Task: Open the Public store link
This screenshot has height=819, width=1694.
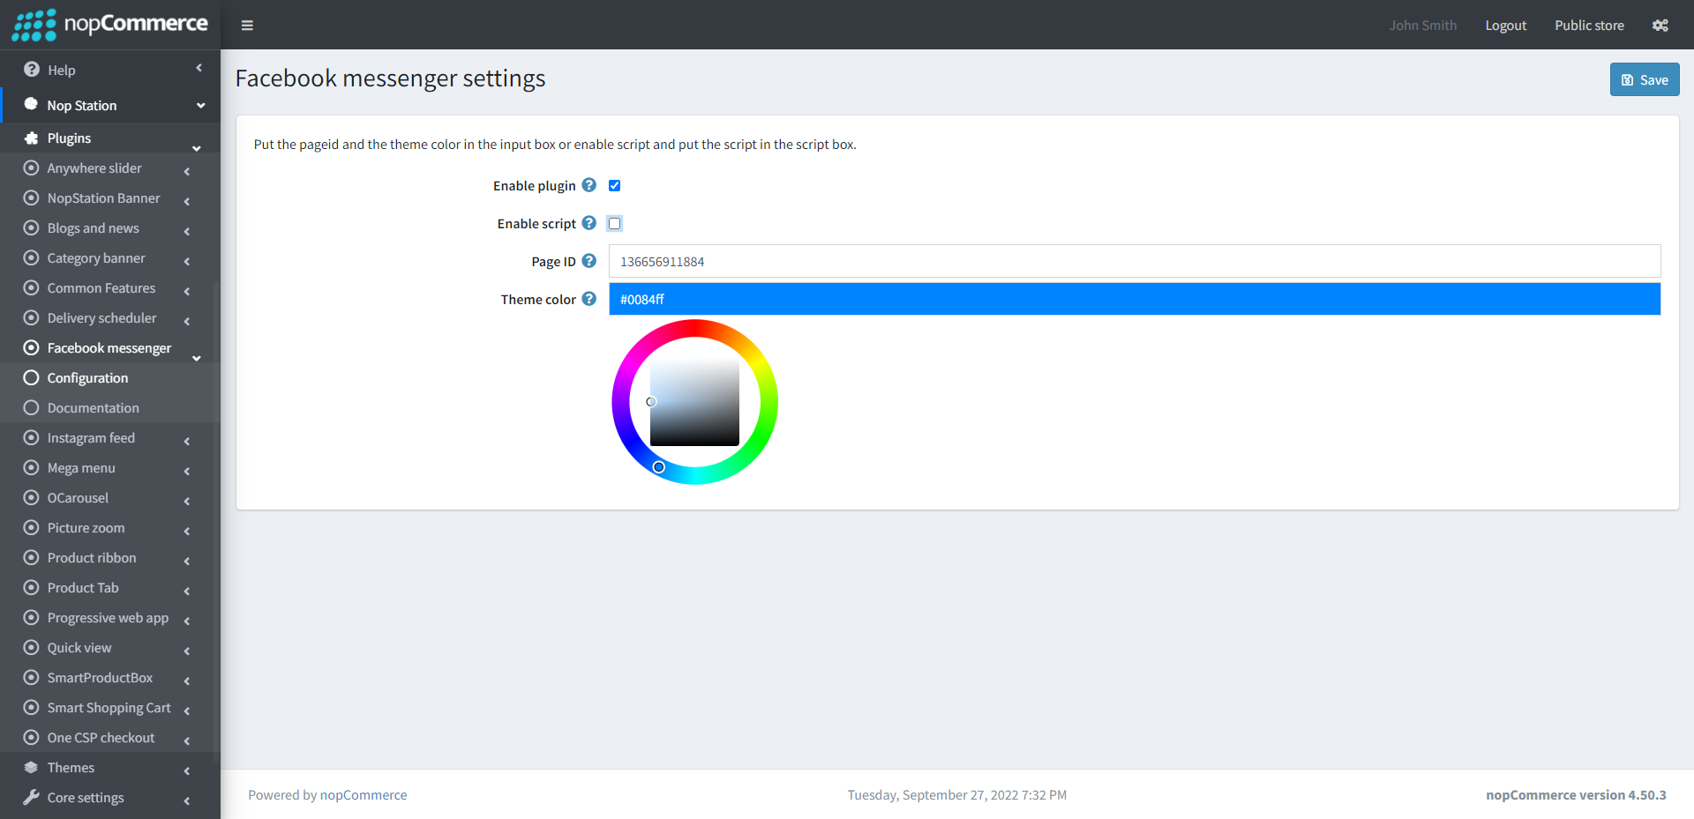Action: [x=1589, y=26]
